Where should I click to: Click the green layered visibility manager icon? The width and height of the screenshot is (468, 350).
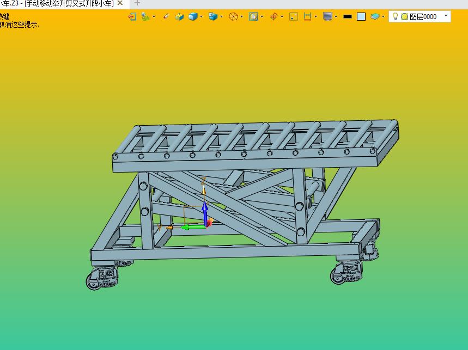[145, 16]
